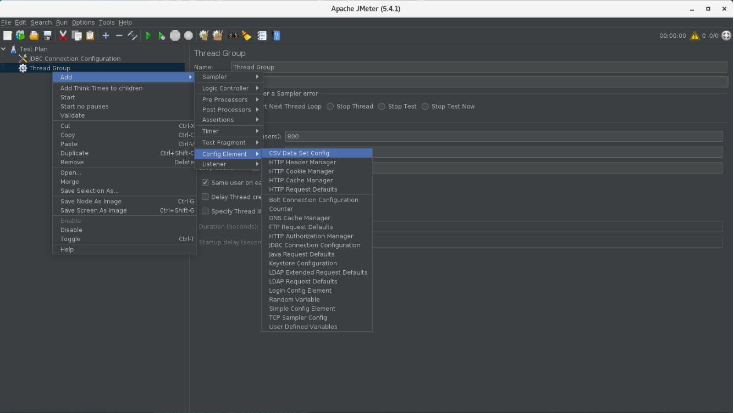Viewport: 734px width, 413px height.
Task: Open the Options menu
Action: [x=83, y=23]
